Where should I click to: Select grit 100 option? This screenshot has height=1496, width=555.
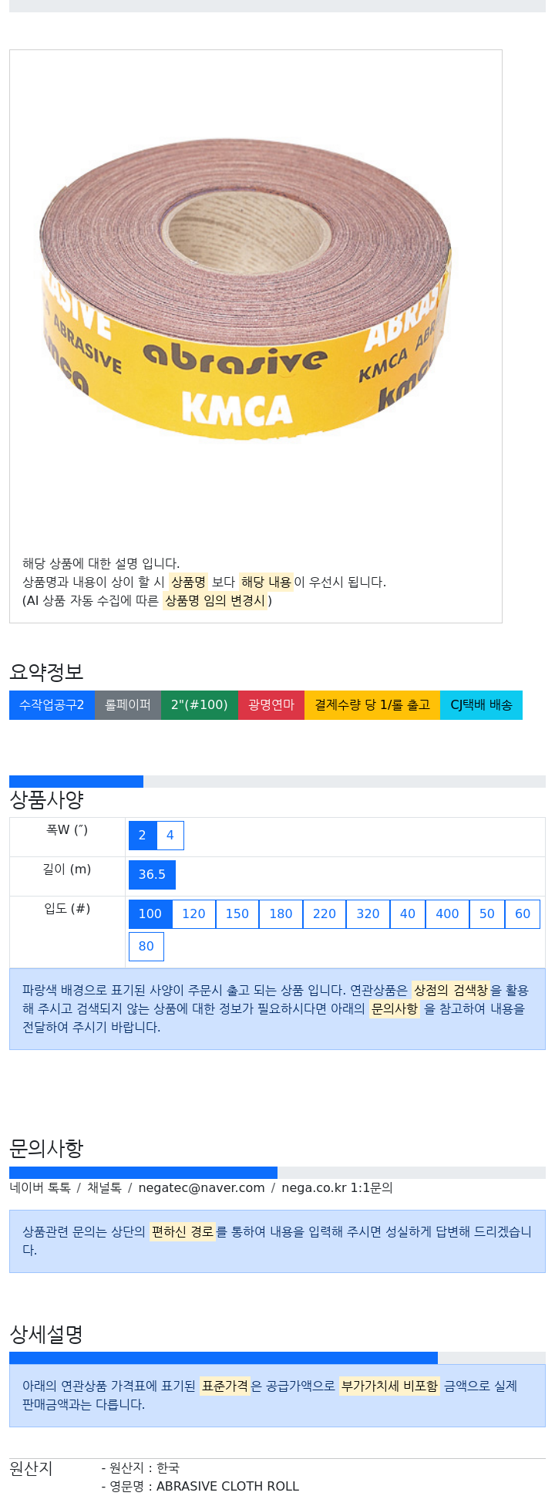(150, 914)
